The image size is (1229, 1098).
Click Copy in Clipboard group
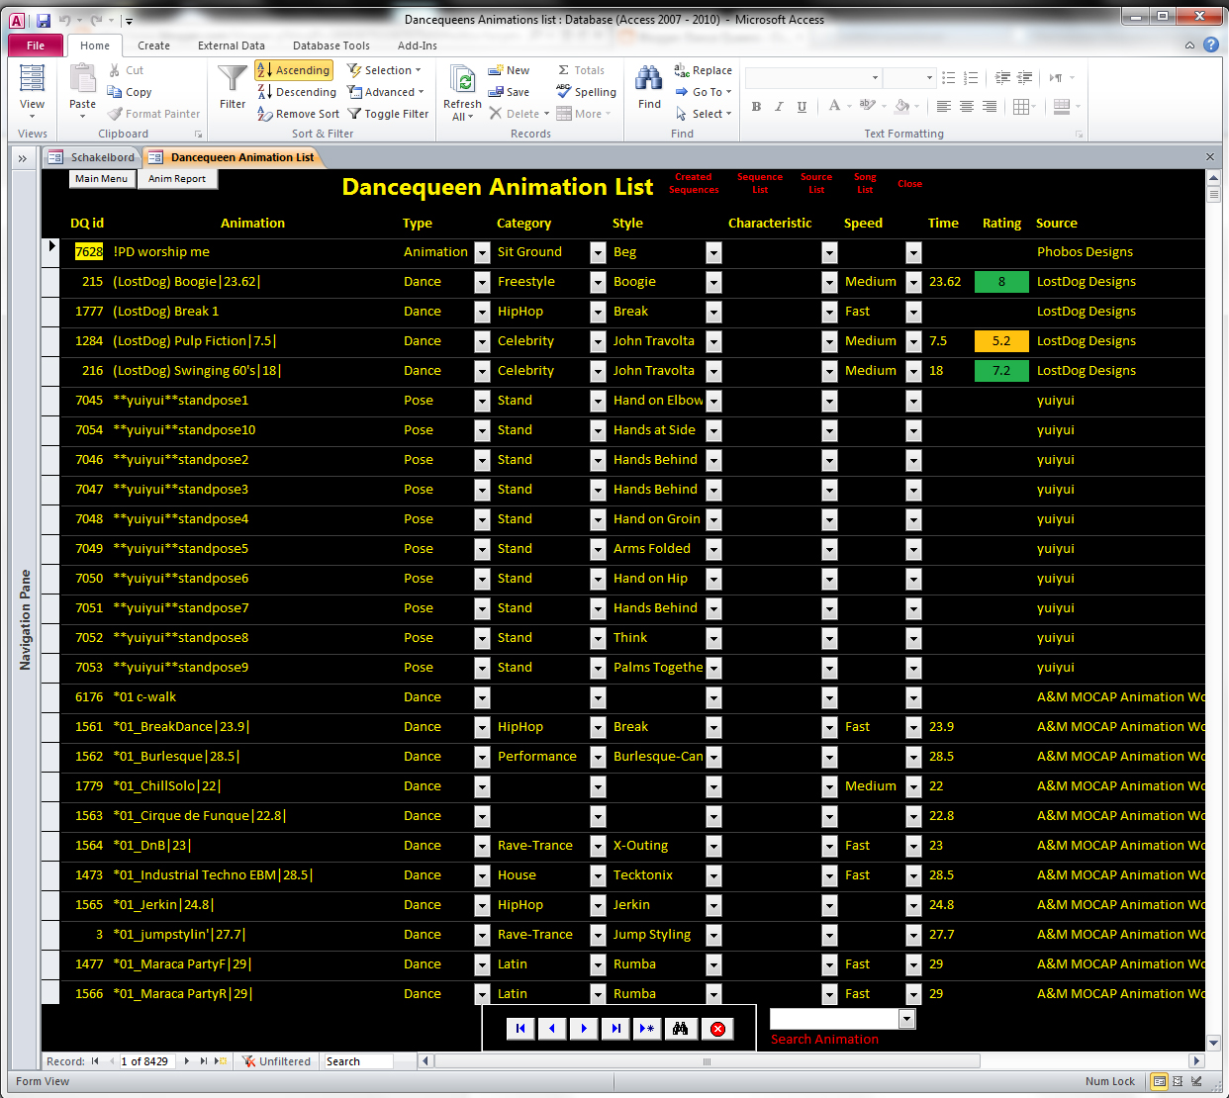pyautogui.click(x=130, y=92)
